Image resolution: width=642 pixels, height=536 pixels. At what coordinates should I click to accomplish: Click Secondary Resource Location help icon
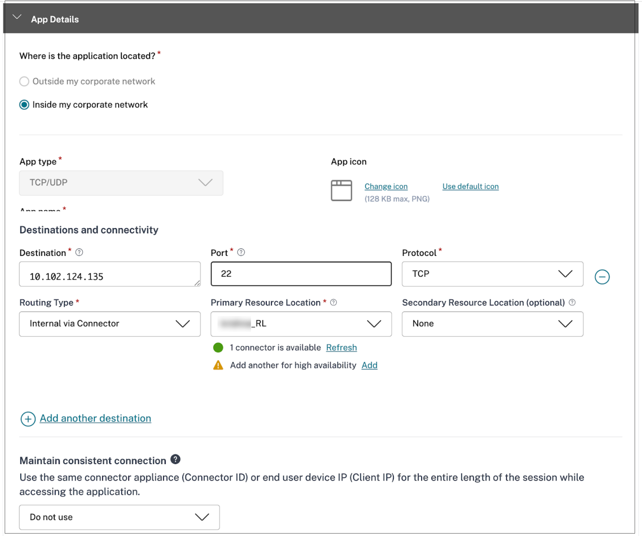tap(572, 302)
